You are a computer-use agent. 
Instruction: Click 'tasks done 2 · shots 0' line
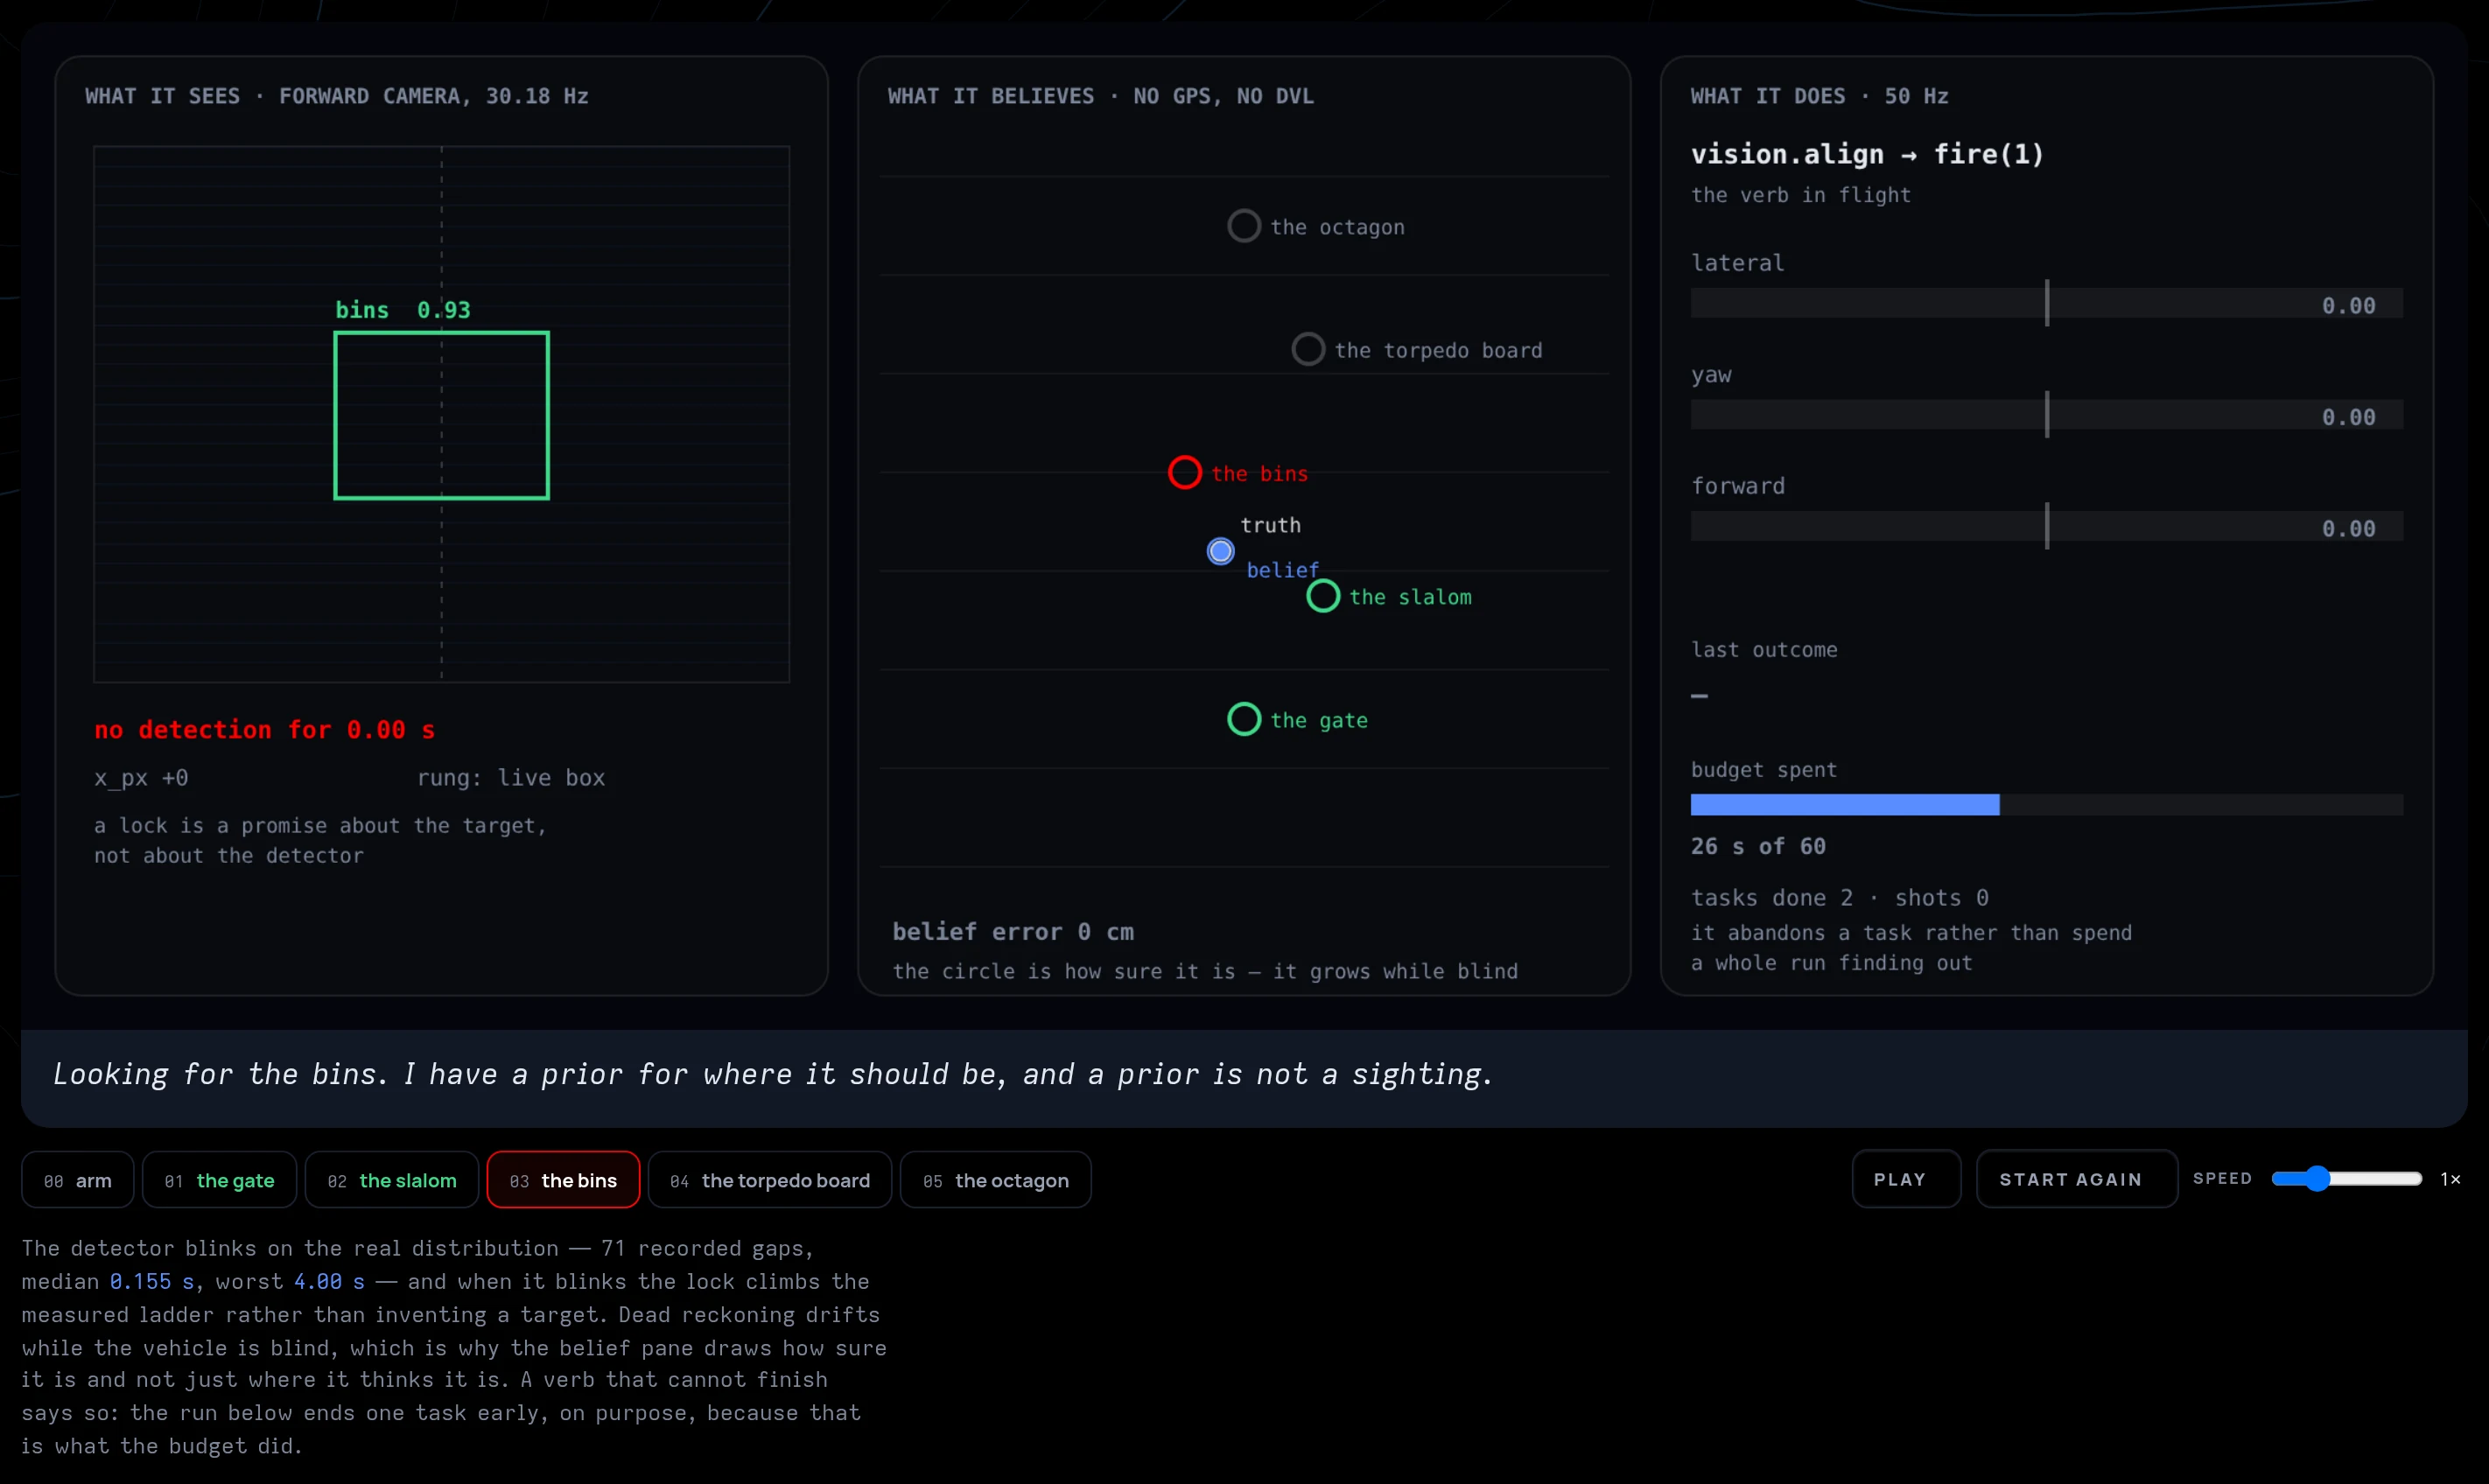click(x=1839, y=898)
